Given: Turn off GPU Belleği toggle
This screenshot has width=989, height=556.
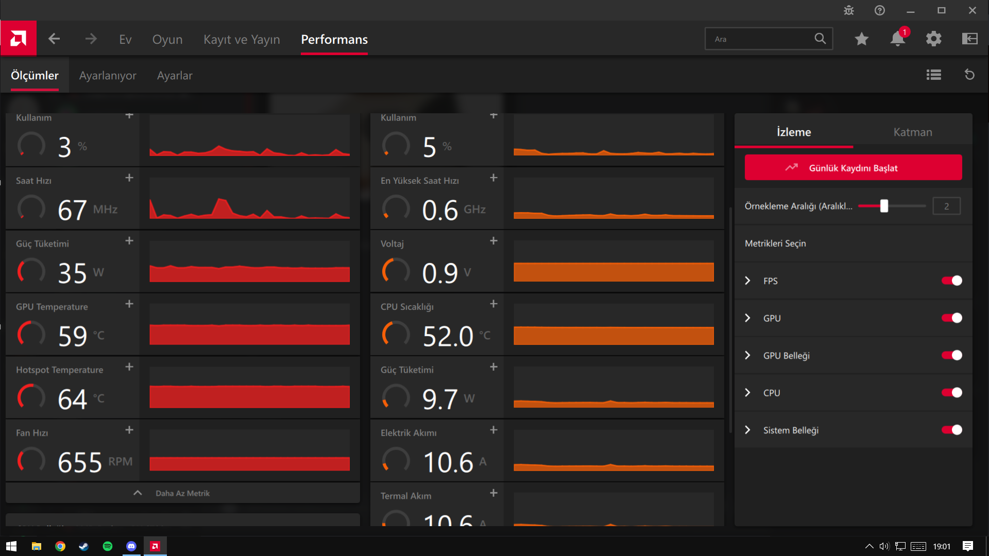Looking at the screenshot, I should click(951, 355).
